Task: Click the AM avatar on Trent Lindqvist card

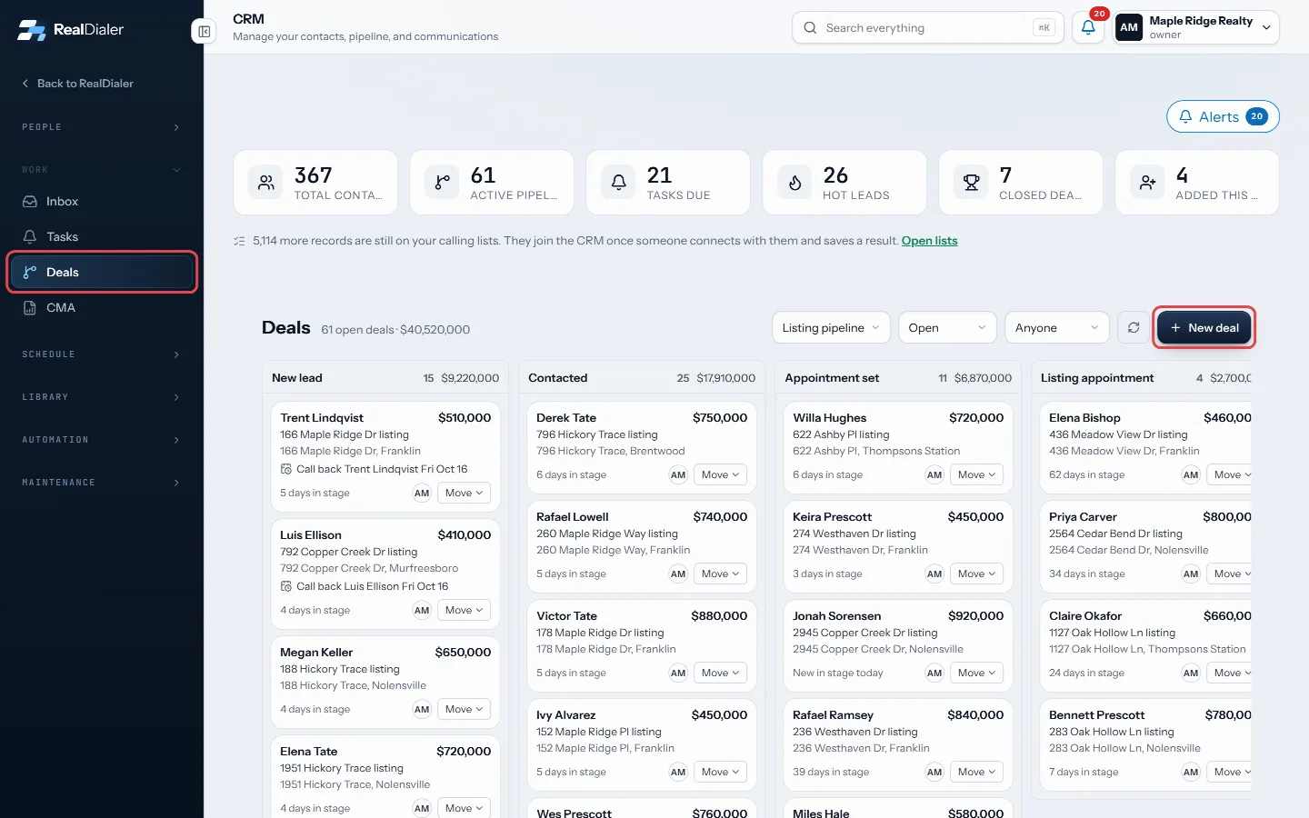Action: (x=422, y=494)
